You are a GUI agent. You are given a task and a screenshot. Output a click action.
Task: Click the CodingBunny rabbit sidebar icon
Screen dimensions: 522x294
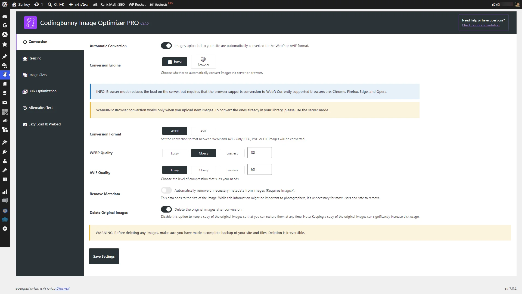point(5,74)
